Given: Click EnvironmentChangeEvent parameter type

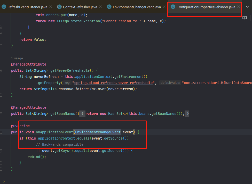Looking at the screenshot, I should click(98, 132).
